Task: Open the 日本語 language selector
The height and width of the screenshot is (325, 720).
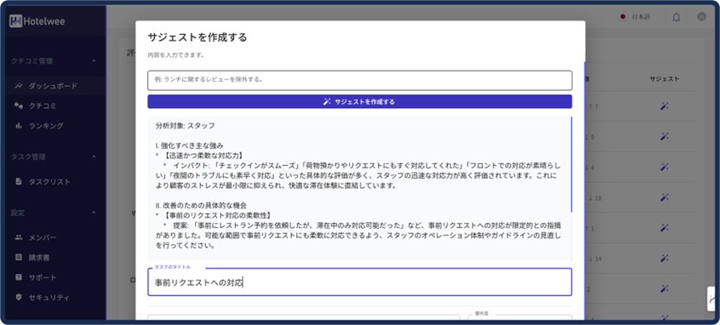Action: pyautogui.click(x=636, y=17)
